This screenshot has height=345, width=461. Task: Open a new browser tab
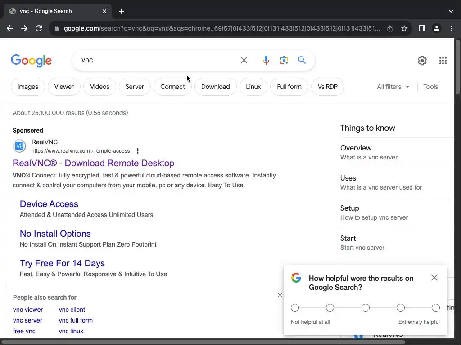[x=122, y=11]
